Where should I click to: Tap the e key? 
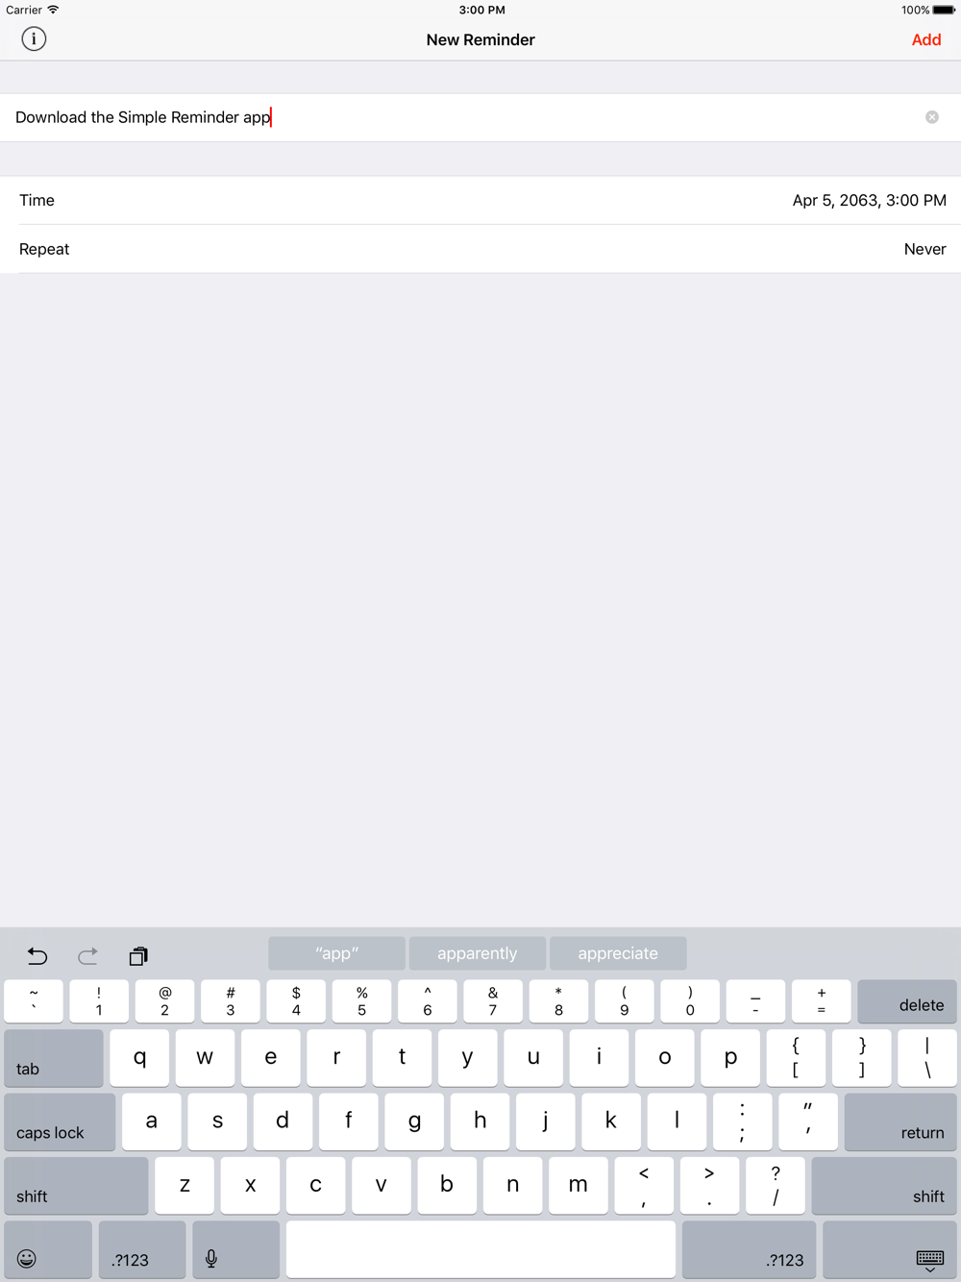pyautogui.click(x=271, y=1058)
